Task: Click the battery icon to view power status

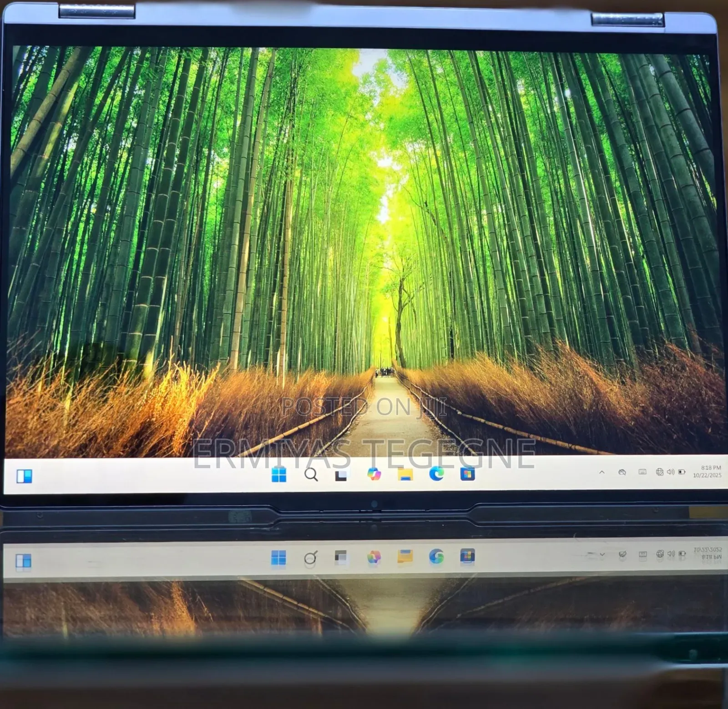Action: (682, 472)
